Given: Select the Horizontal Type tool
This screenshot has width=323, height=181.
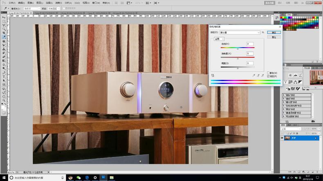Looking at the screenshot, I should click(x=4, y=76).
